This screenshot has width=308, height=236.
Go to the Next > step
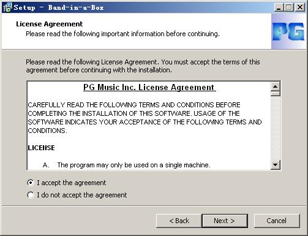pyautogui.click(x=225, y=221)
